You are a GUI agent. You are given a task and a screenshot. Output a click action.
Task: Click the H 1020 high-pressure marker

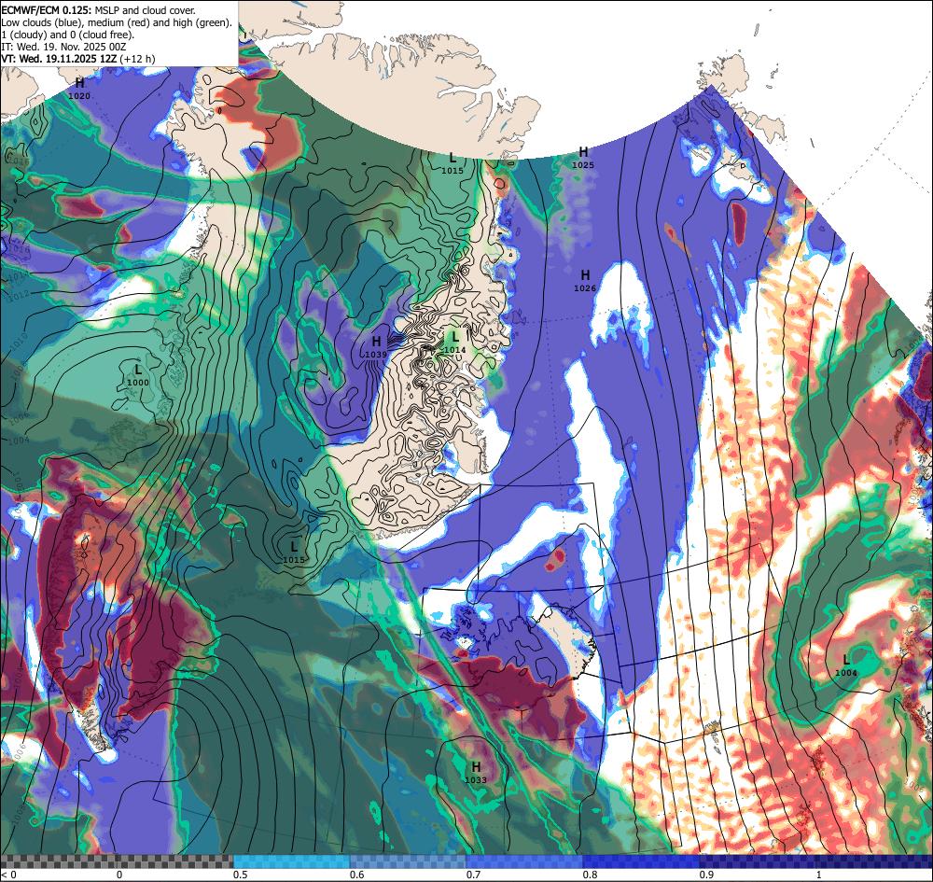[79, 88]
